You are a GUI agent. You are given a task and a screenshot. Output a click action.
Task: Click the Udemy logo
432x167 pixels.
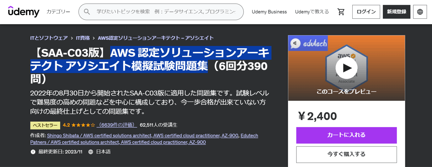point(24,12)
